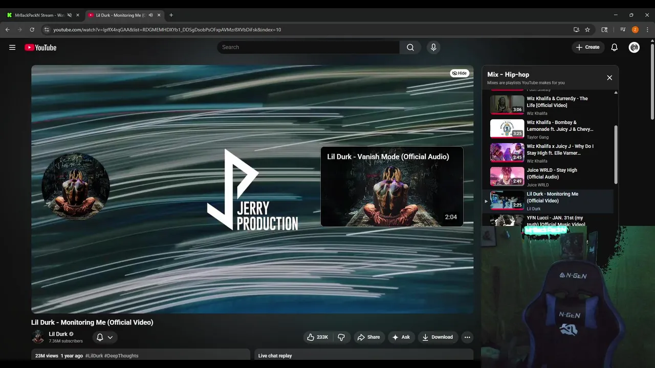Play YFN Lucci - JAN. 31st item
Image resolution: width=655 pixels, height=368 pixels.
point(549,220)
